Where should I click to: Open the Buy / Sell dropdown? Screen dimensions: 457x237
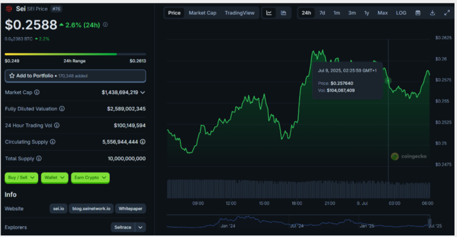click(x=21, y=178)
